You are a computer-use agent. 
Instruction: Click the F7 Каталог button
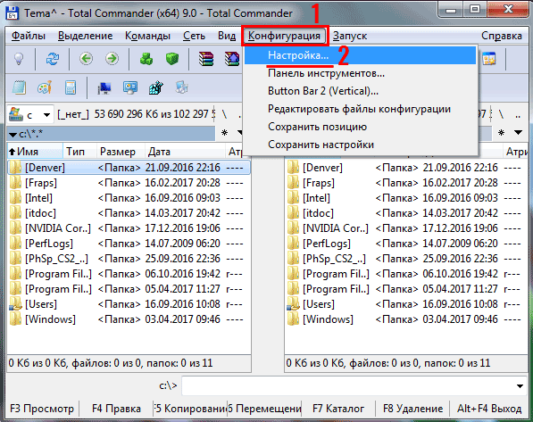pos(338,408)
